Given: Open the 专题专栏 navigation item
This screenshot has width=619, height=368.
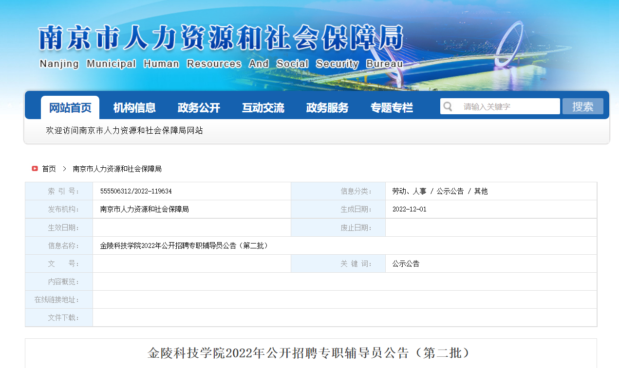Looking at the screenshot, I should coord(392,108).
